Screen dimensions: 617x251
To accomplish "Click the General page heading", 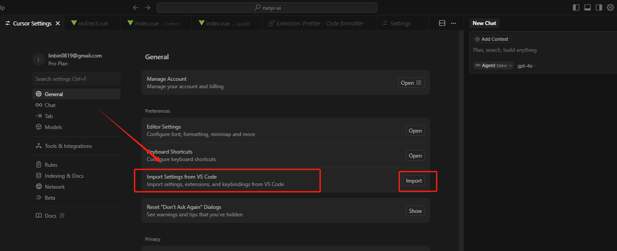I will click(157, 57).
